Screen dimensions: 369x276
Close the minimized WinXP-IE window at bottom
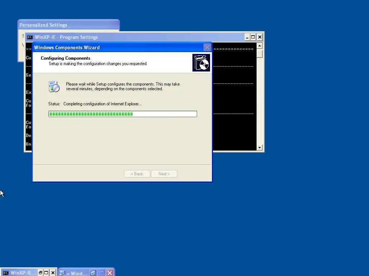tap(53, 273)
